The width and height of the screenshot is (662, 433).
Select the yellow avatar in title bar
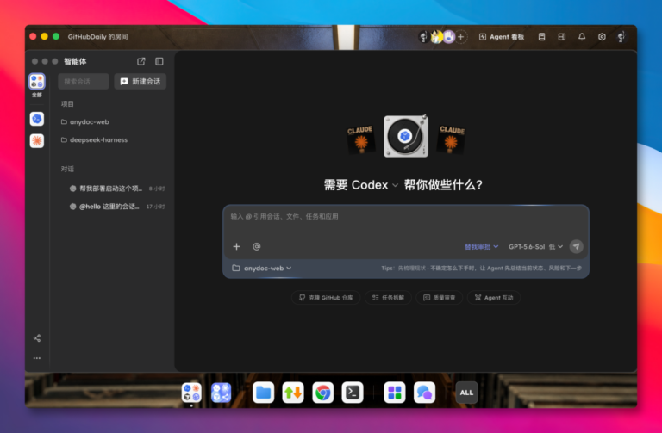[x=436, y=37]
